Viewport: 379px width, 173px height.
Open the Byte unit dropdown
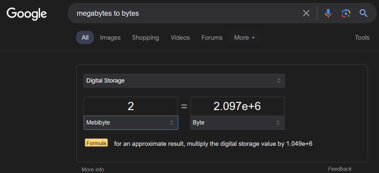point(237,123)
